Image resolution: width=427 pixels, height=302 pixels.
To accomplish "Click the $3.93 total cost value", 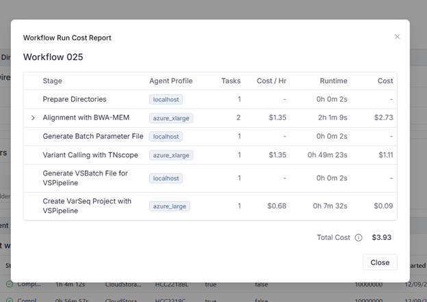I will pyautogui.click(x=382, y=238).
